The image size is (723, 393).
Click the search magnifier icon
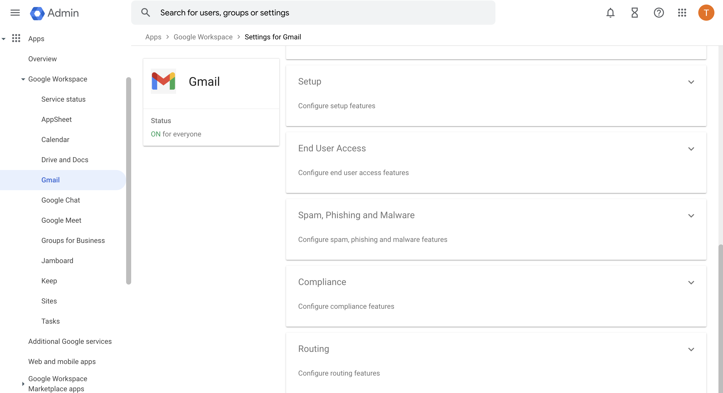tap(145, 13)
